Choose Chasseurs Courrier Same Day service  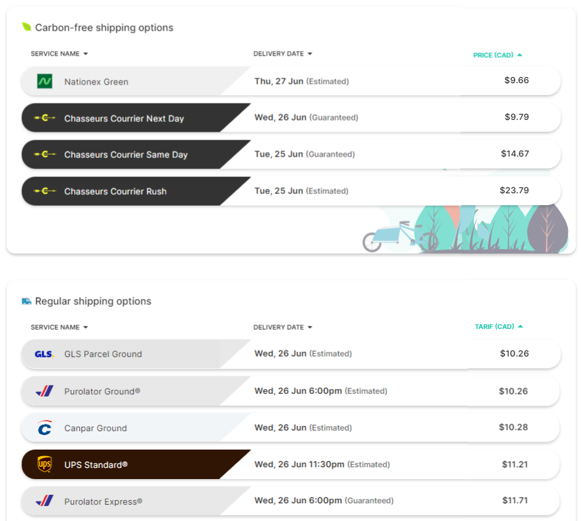(x=291, y=154)
